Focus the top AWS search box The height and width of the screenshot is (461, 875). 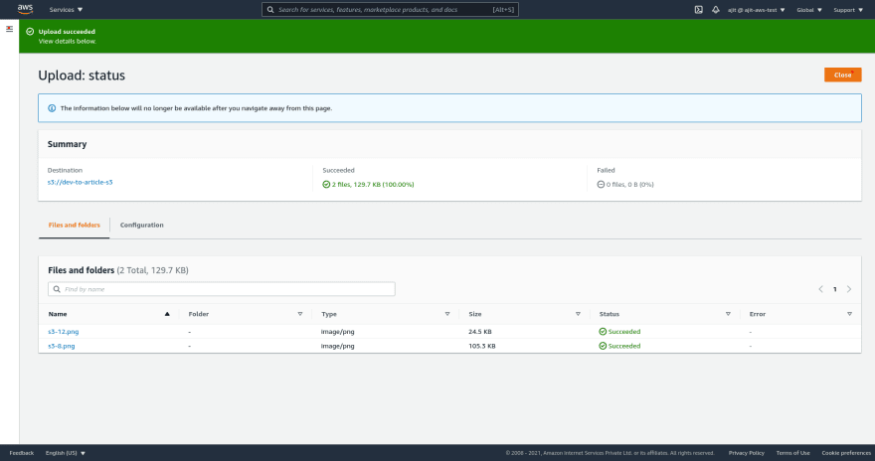(390, 10)
